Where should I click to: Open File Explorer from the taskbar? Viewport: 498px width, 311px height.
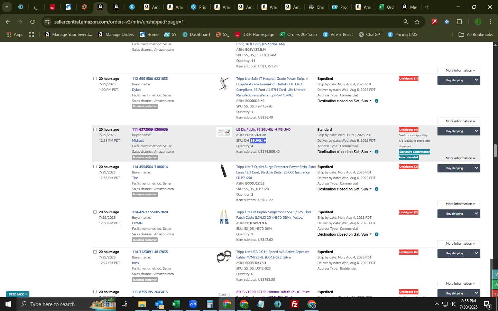(x=142, y=304)
